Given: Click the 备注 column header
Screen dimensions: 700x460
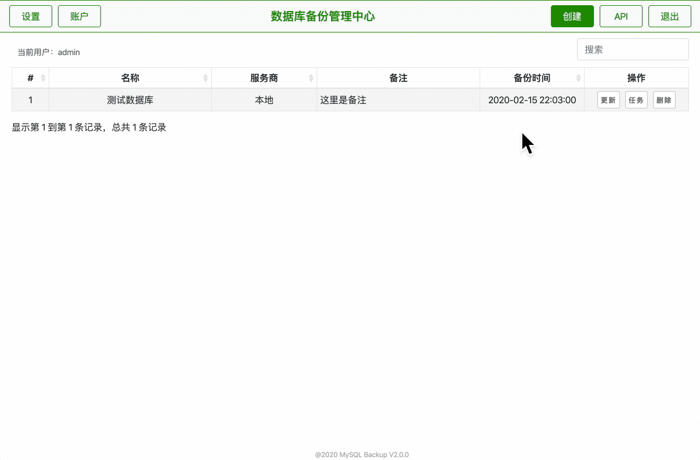Looking at the screenshot, I should click(x=398, y=78).
